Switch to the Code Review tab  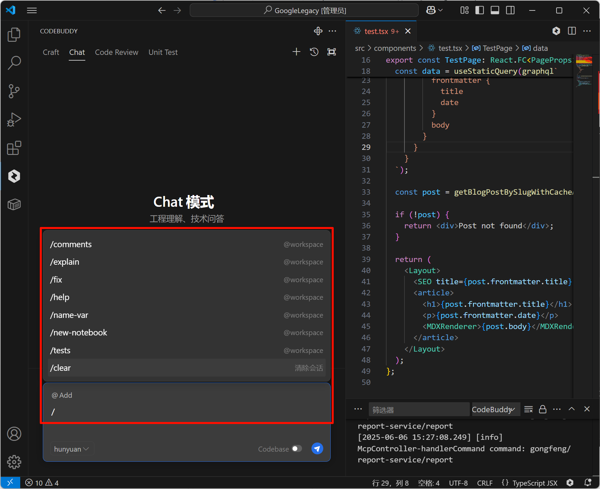coord(117,52)
